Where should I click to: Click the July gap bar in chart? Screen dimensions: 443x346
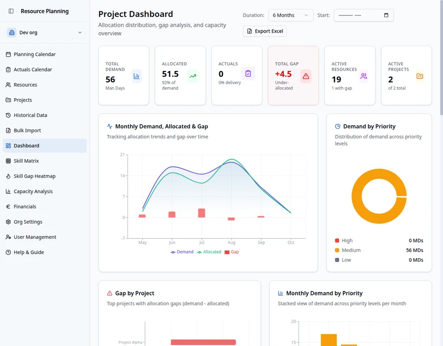tap(201, 213)
